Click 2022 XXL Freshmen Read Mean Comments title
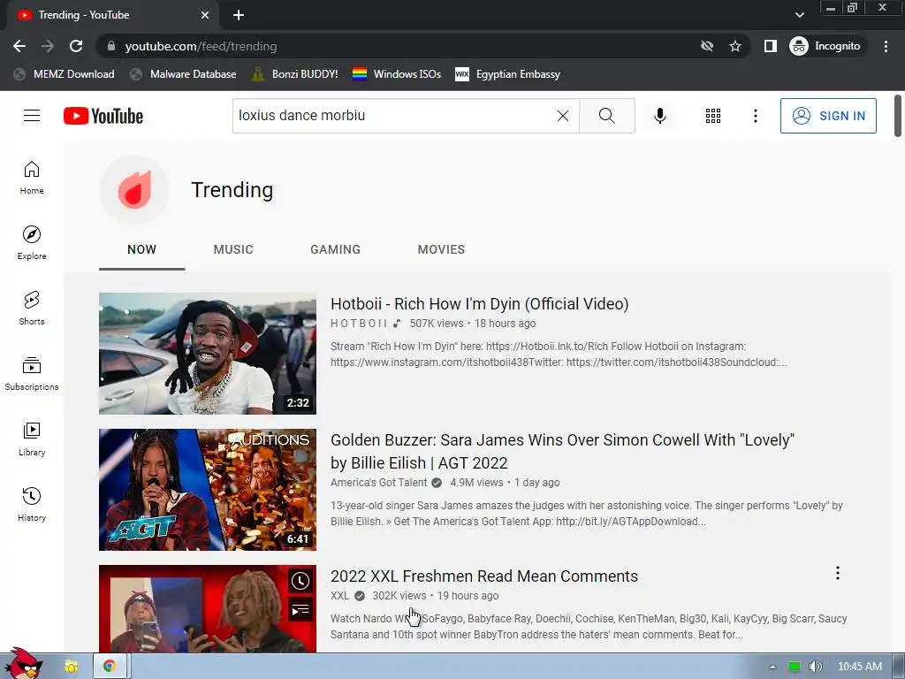905x679 pixels. [x=483, y=576]
